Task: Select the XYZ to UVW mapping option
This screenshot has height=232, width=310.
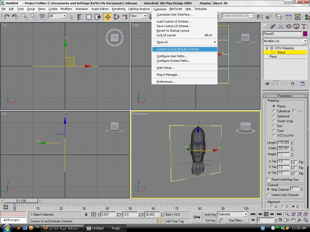Action: pos(274,135)
